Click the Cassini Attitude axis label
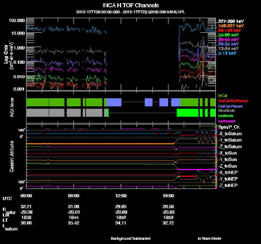Image resolution: width=261 pixels, height=244 pixels. pyautogui.click(x=12, y=156)
